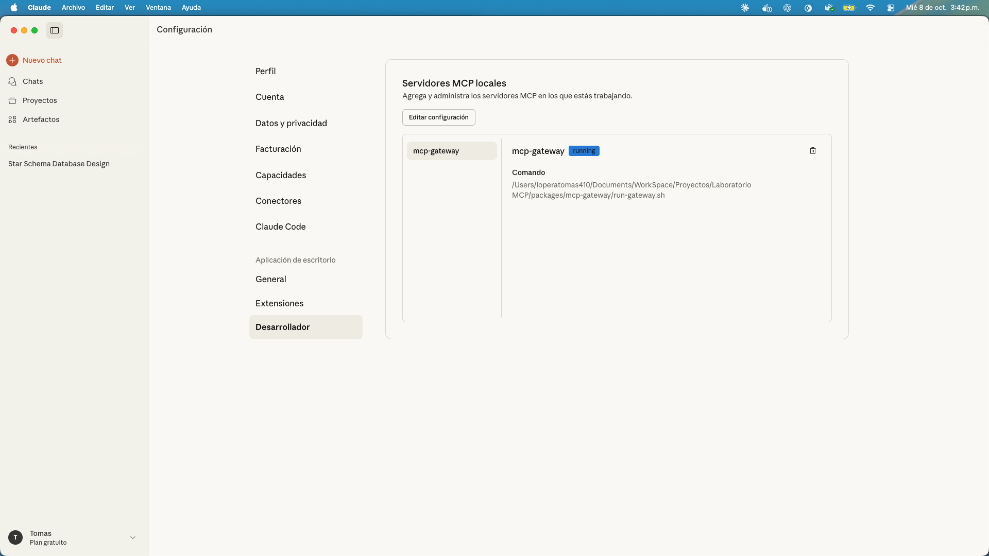Image resolution: width=989 pixels, height=556 pixels.
Task: Open the Archivo menu
Action: pyautogui.click(x=73, y=8)
